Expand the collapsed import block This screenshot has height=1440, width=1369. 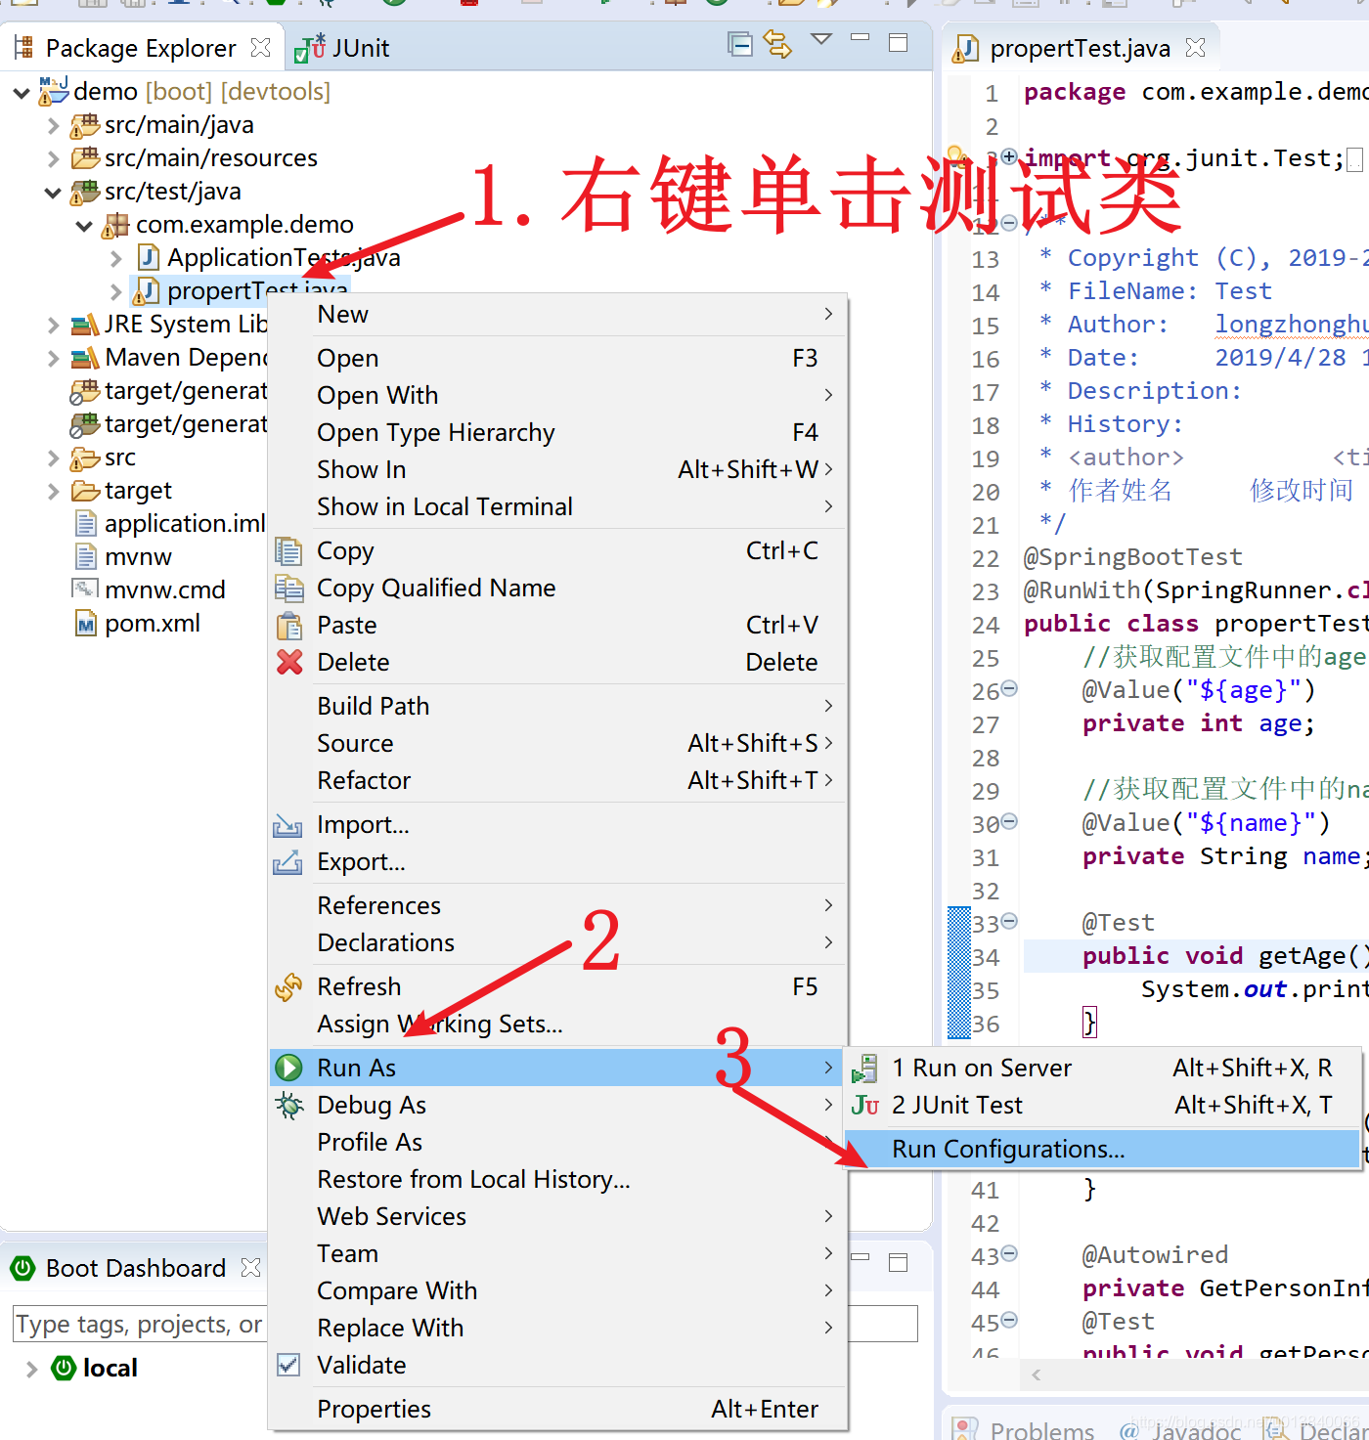pyautogui.click(x=1009, y=157)
